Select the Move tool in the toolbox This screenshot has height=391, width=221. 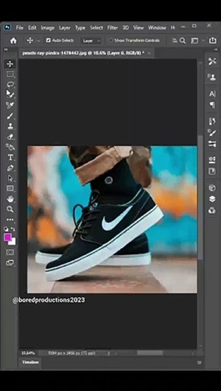(x=10, y=64)
